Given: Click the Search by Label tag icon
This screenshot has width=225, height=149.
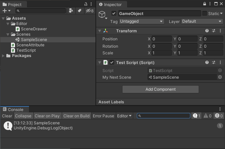Looking at the screenshot, I should pyautogui.click(x=80, y=11).
